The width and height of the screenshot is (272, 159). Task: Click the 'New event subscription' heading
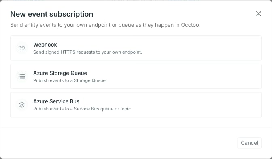pyautogui.click(x=52, y=14)
